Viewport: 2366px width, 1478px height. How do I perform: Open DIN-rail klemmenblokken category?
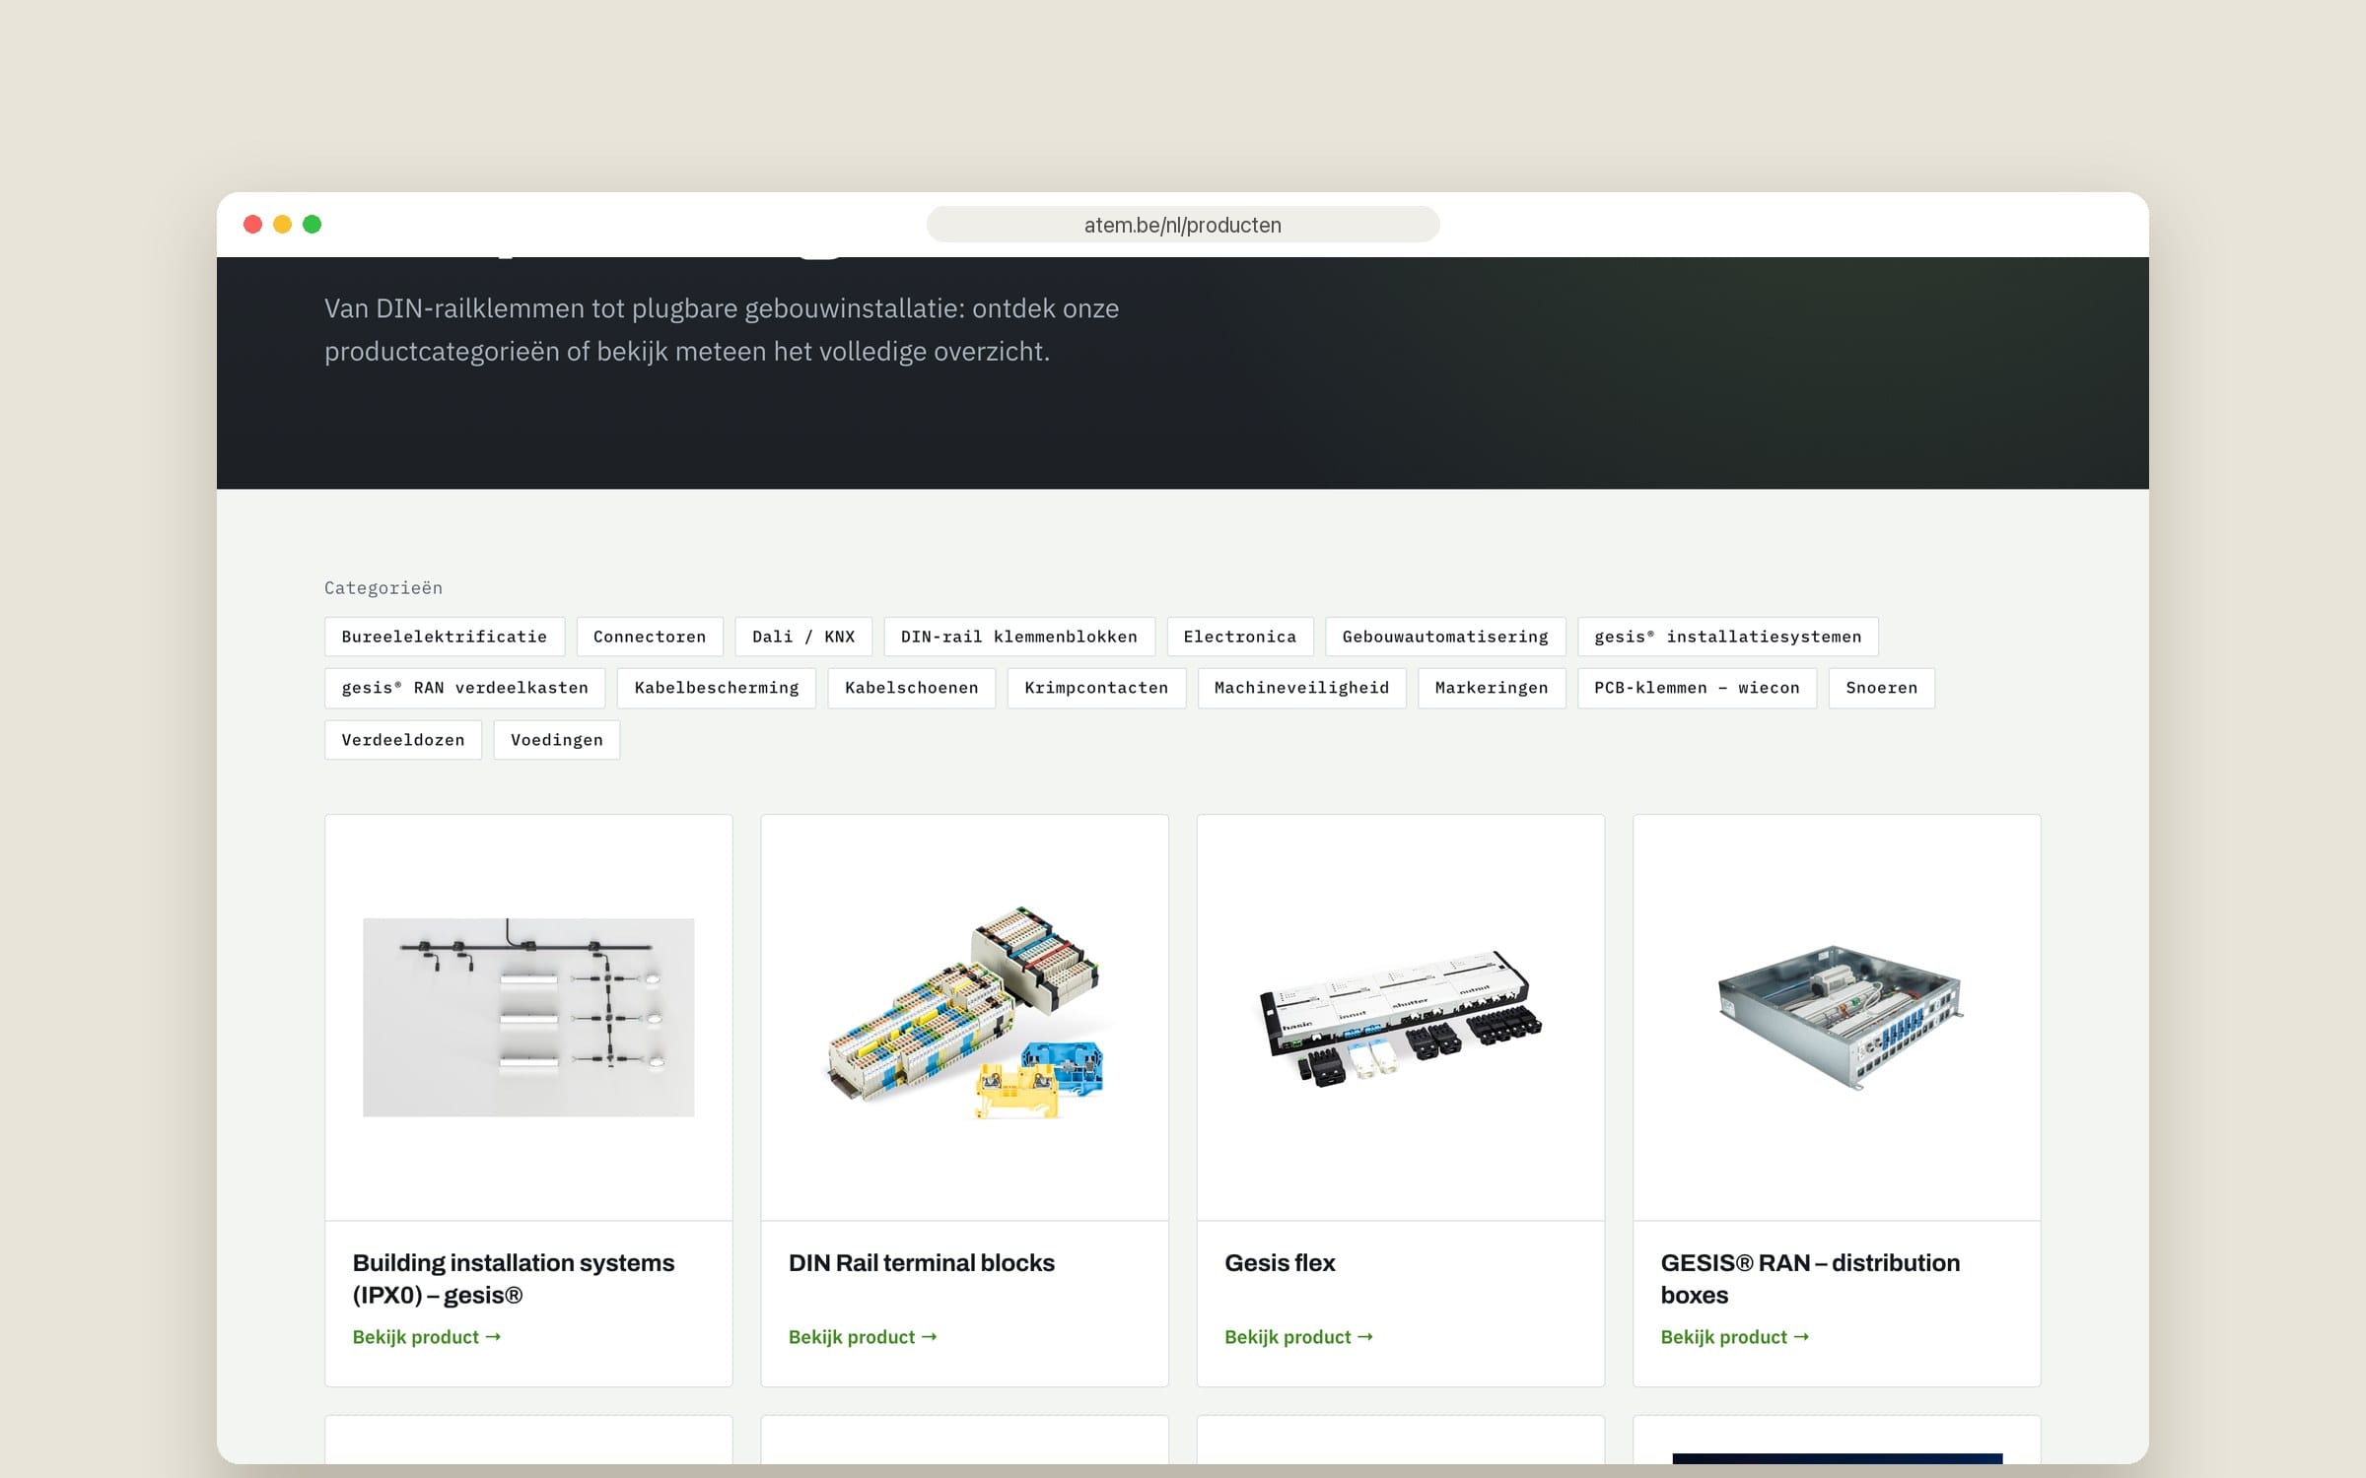click(x=1019, y=637)
